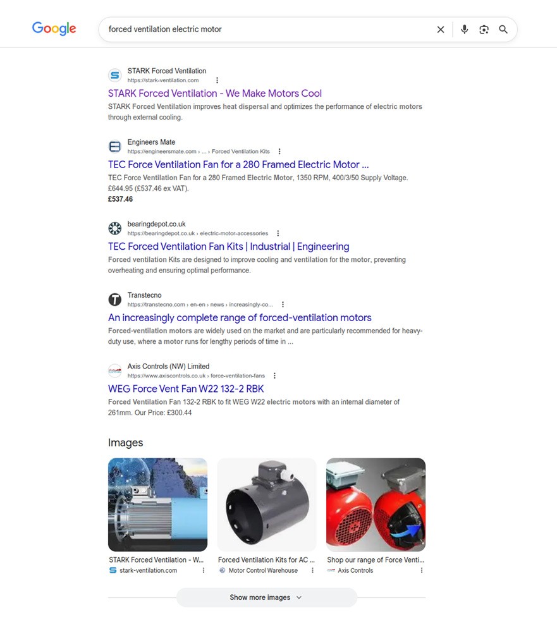The image size is (557, 629).
Task: Open STARK Forced Ventilation - We Make Motors Cool
Action: click(x=215, y=94)
